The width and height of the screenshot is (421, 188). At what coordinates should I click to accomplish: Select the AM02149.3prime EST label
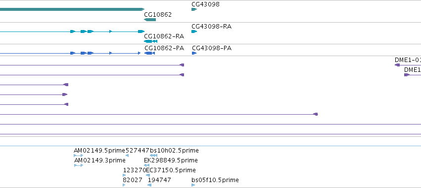(x=99, y=160)
